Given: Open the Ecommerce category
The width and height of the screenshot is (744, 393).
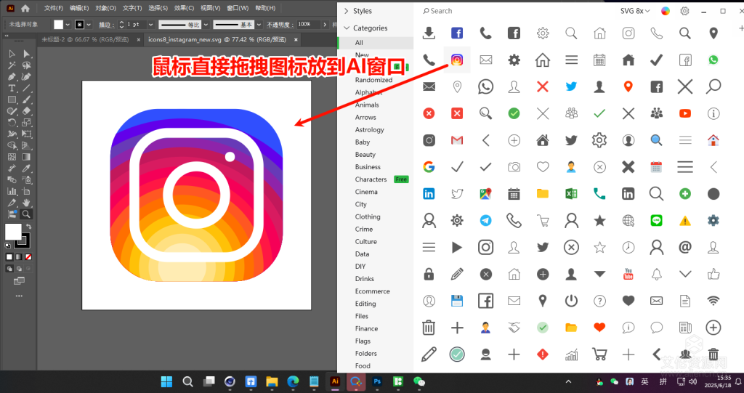Looking at the screenshot, I should (373, 291).
